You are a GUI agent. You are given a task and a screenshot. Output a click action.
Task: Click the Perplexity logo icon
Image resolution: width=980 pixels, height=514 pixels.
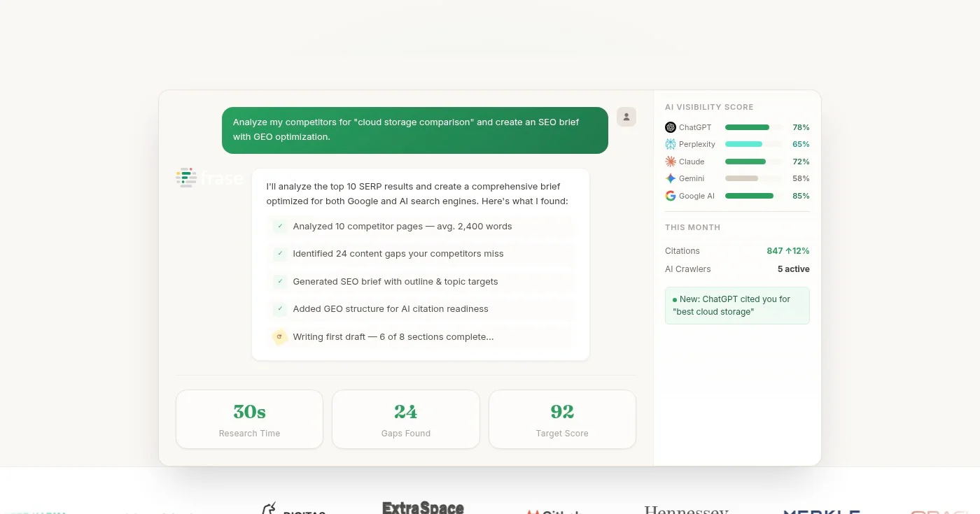671,144
